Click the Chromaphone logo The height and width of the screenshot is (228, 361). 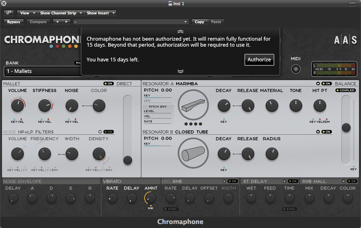pyautogui.click(x=43, y=41)
